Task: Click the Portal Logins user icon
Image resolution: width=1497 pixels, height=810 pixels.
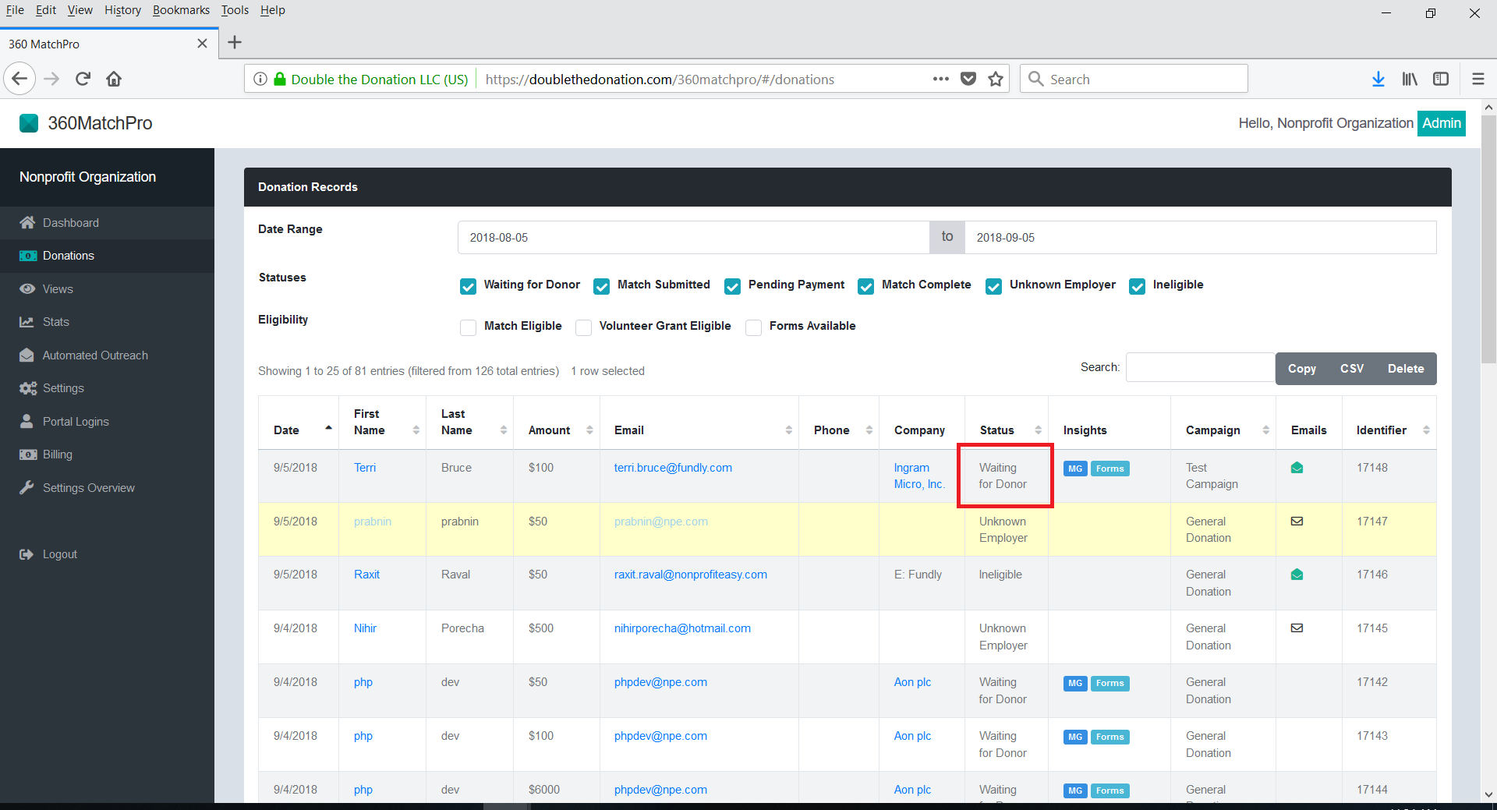Action: point(27,422)
